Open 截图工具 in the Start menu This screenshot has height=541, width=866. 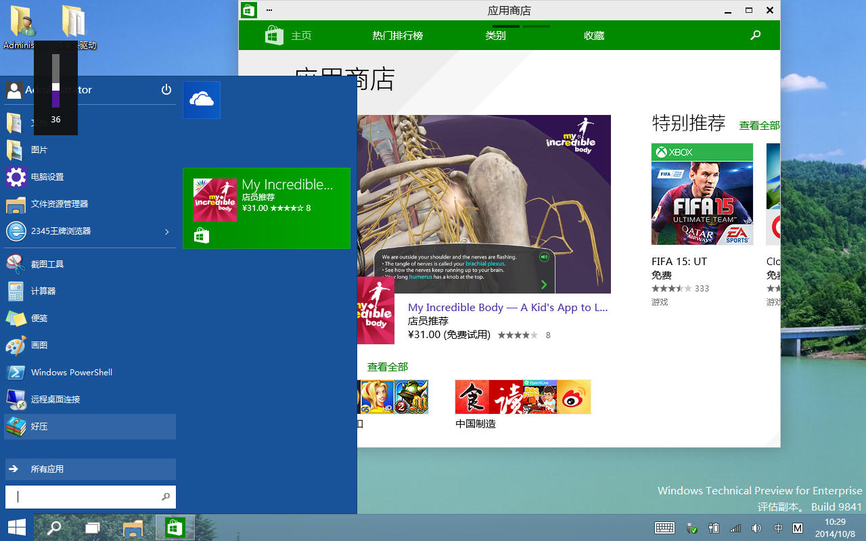(90, 264)
